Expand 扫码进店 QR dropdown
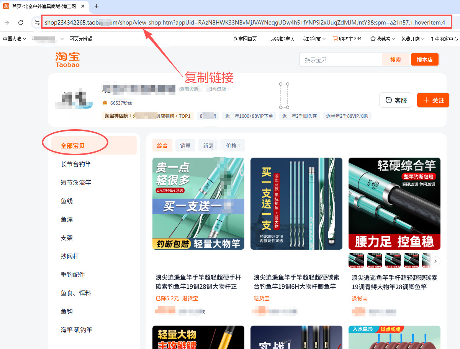This screenshot has height=349, width=460. pyautogui.click(x=218, y=89)
